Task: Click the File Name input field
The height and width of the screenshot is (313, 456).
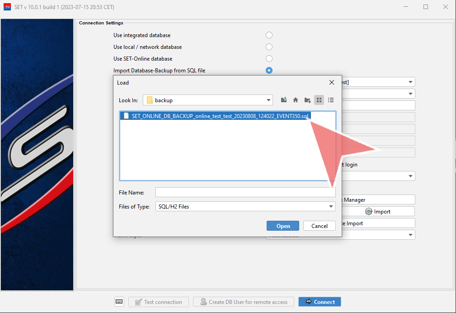Action: click(x=245, y=192)
